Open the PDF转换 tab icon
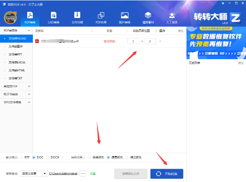This screenshot has width=246, height=182. click(30, 15)
